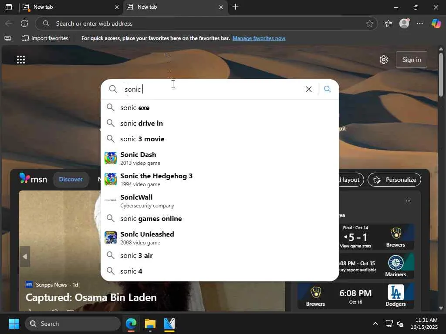The image size is (446, 334).
Task: Click the taskbar Search box
Action: (73, 324)
